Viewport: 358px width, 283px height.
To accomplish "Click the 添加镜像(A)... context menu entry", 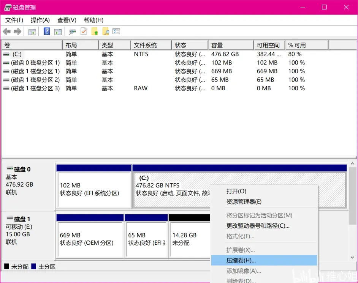I will (264, 271).
